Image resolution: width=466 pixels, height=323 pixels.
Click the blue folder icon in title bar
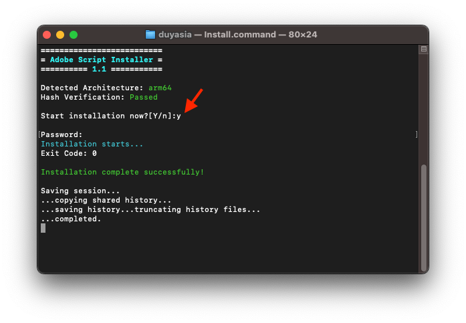(x=150, y=35)
